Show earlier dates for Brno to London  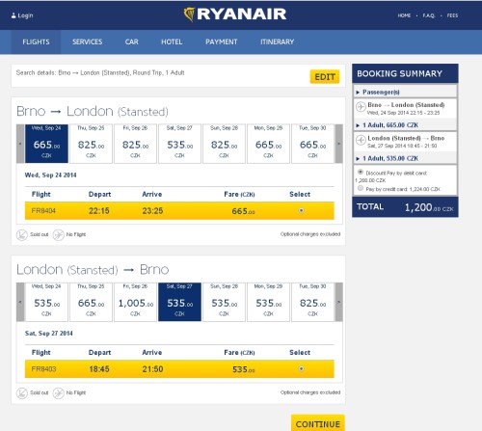(x=20, y=144)
